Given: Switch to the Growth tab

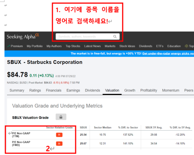Looking at the screenshot, I should coord(130,90).
